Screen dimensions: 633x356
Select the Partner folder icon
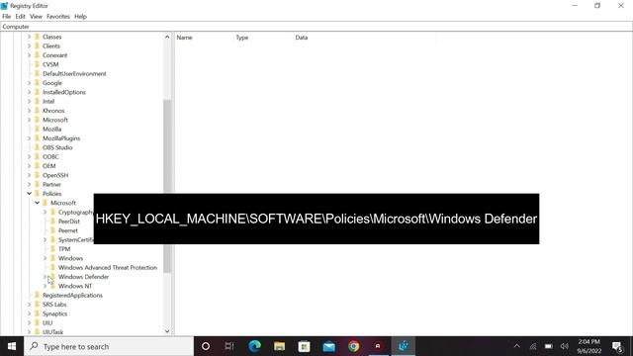(x=37, y=185)
